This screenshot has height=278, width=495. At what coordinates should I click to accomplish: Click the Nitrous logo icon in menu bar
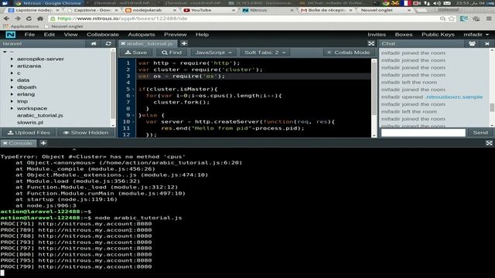10,35
